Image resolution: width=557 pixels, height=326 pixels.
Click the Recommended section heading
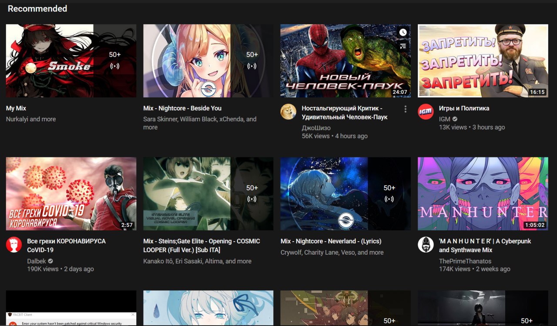[x=37, y=8]
